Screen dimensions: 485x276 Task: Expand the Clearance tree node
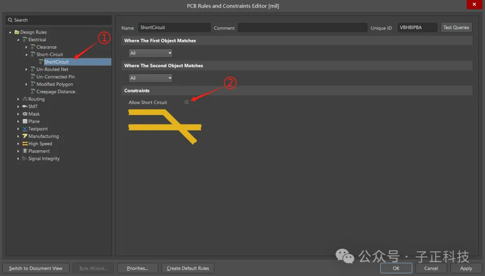pyautogui.click(x=26, y=47)
